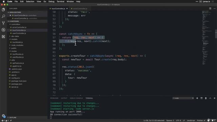Expand the node_modules folder

click(17, 45)
